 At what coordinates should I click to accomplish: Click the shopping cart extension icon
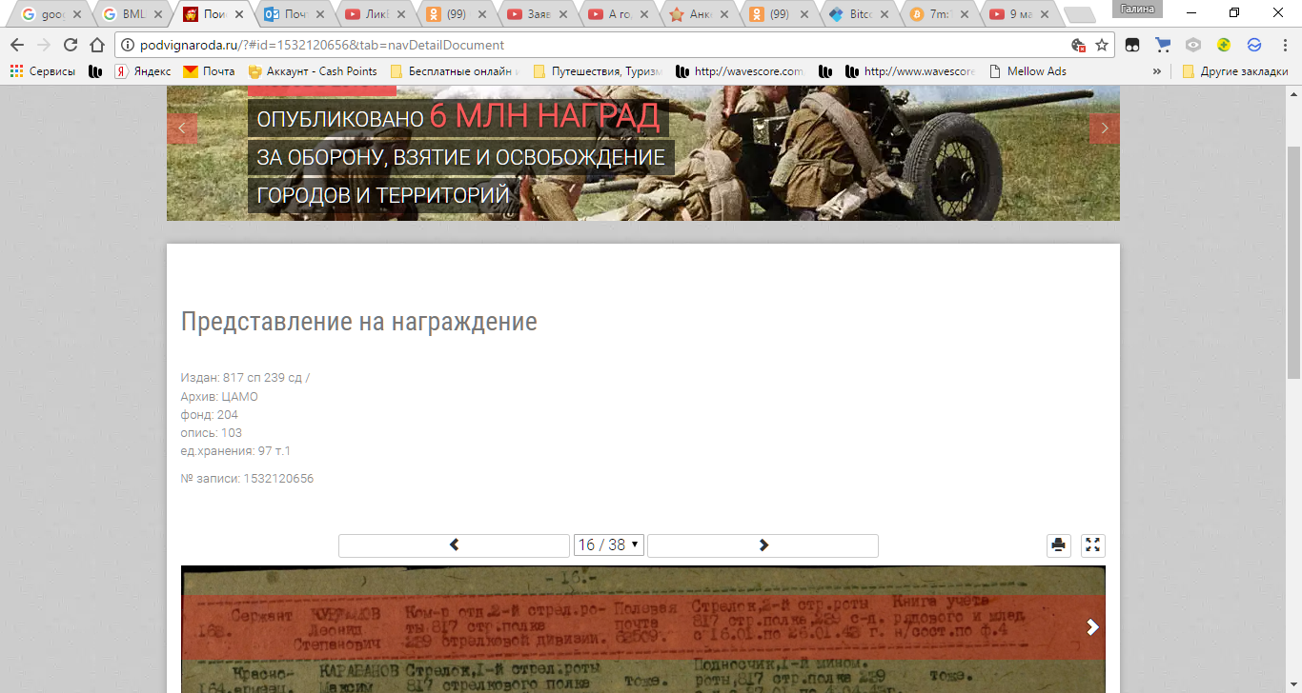[x=1163, y=45]
